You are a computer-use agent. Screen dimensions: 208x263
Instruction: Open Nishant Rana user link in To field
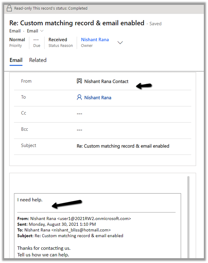point(98,98)
